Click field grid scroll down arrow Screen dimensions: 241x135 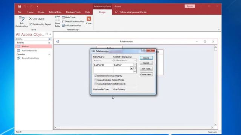point(135,71)
